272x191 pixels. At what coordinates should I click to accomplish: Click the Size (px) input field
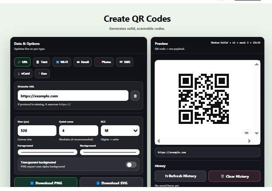tap(37, 131)
